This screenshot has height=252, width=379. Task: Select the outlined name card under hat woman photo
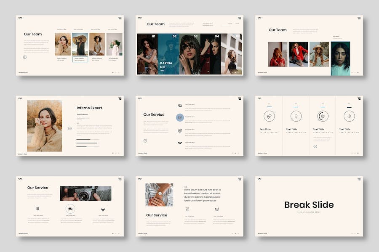pos(80,59)
